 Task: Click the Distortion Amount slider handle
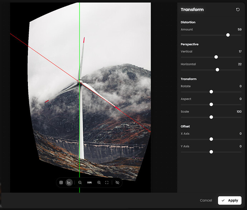(x=228, y=35)
